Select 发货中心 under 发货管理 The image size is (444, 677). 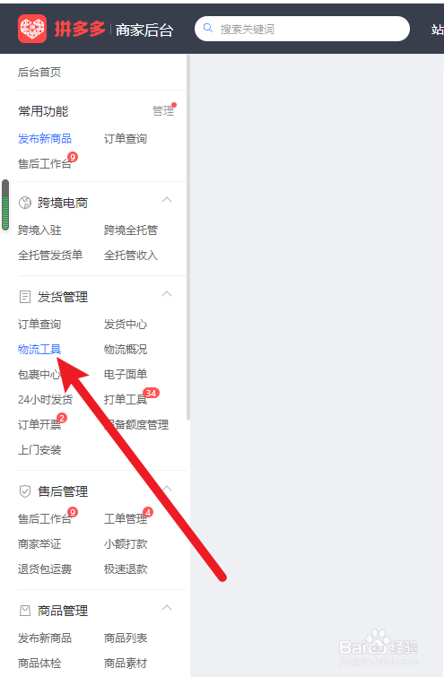tap(126, 325)
